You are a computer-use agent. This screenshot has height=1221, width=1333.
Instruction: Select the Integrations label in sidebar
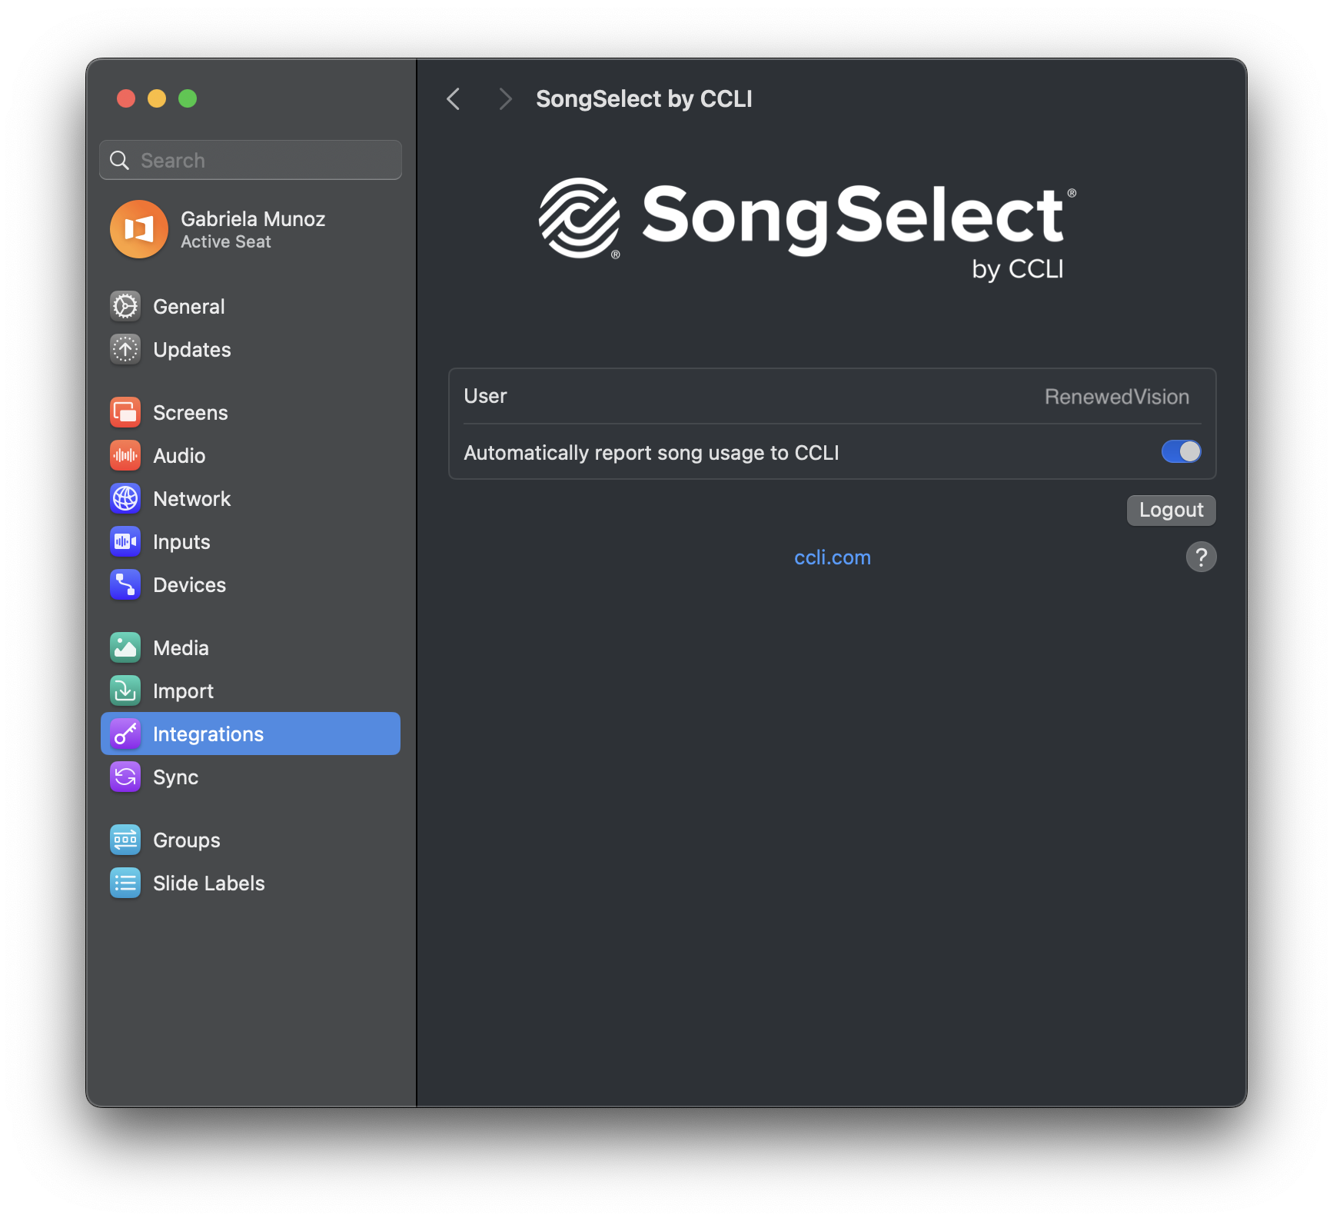click(x=208, y=734)
